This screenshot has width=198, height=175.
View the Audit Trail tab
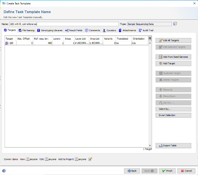click(146, 30)
